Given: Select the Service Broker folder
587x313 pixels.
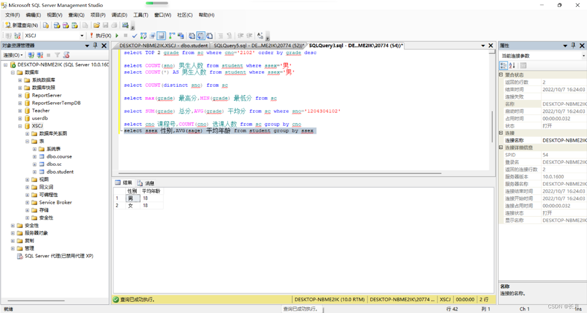Looking at the screenshot, I should coord(56,202).
